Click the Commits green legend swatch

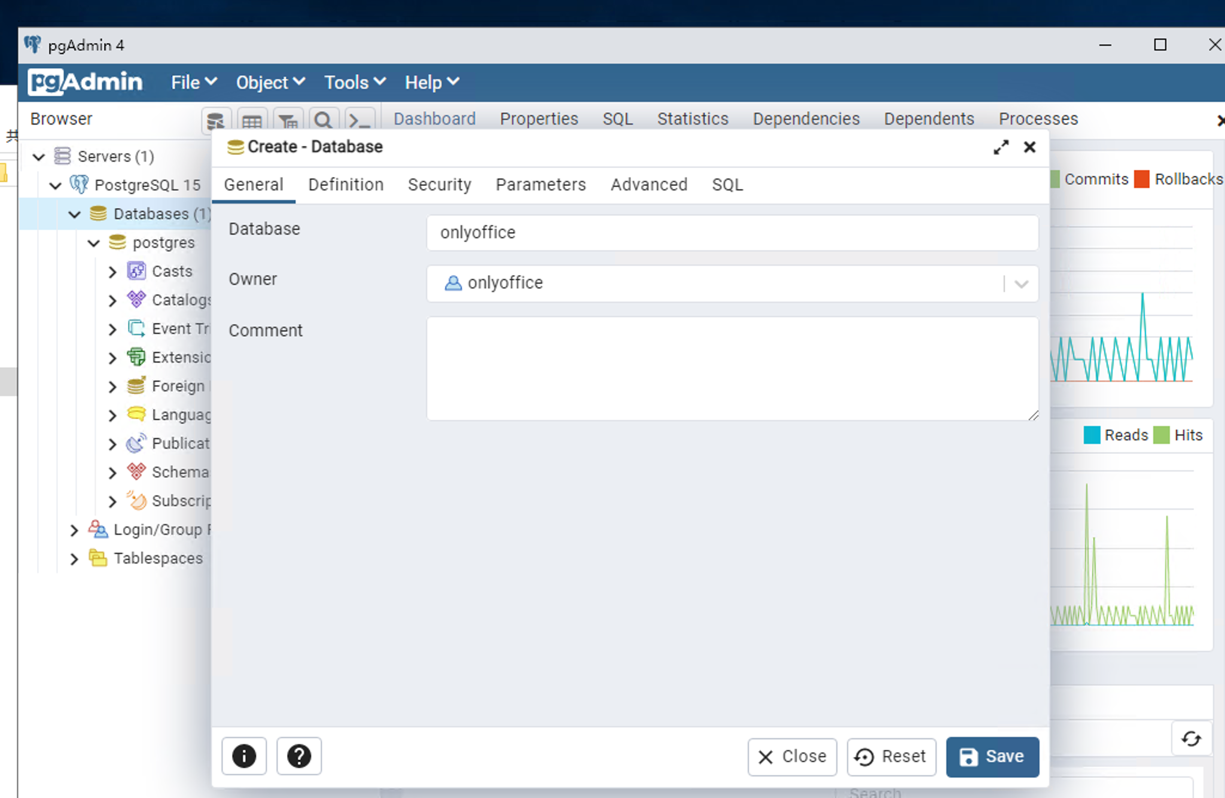[x=1055, y=179]
